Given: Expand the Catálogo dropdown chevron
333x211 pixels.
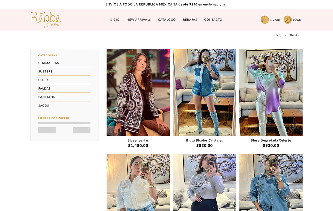Looking at the screenshot, I should (x=167, y=22).
